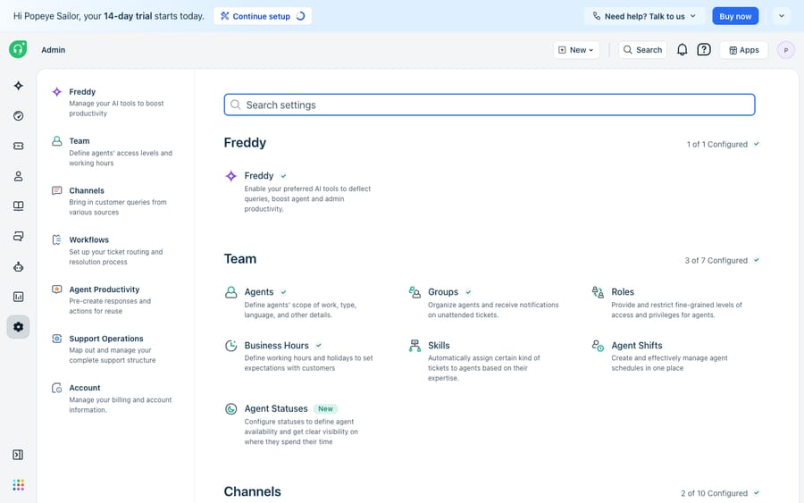Open the dashboard gauge icon in left rail
This screenshot has width=804, height=503.
(x=19, y=116)
